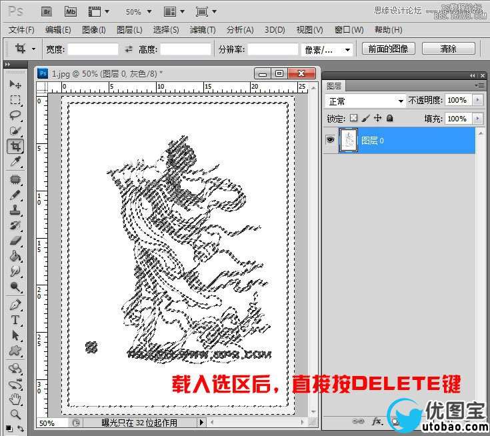Open the 滤镜(T) menu
The height and width of the screenshot is (436, 490).
[203, 30]
